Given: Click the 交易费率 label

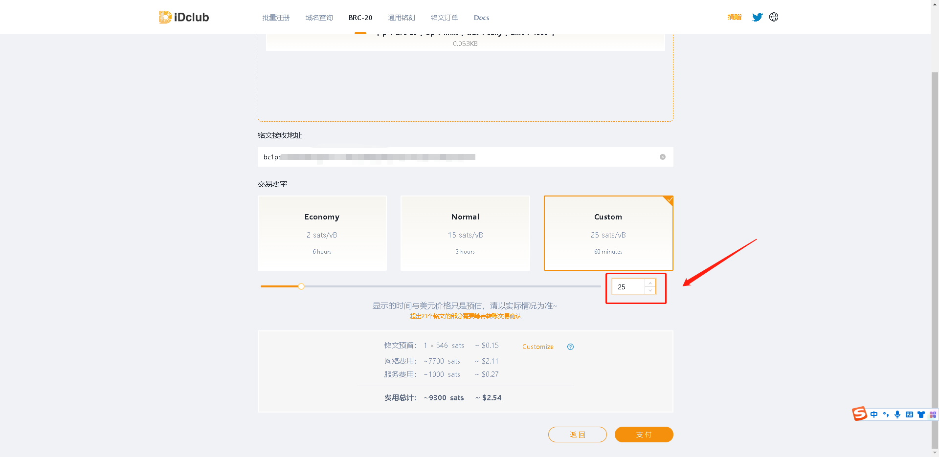Looking at the screenshot, I should pos(272,184).
